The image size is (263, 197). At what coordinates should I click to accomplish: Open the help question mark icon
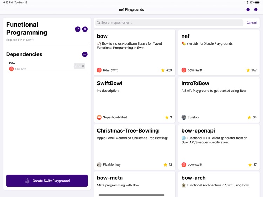pos(248,9)
